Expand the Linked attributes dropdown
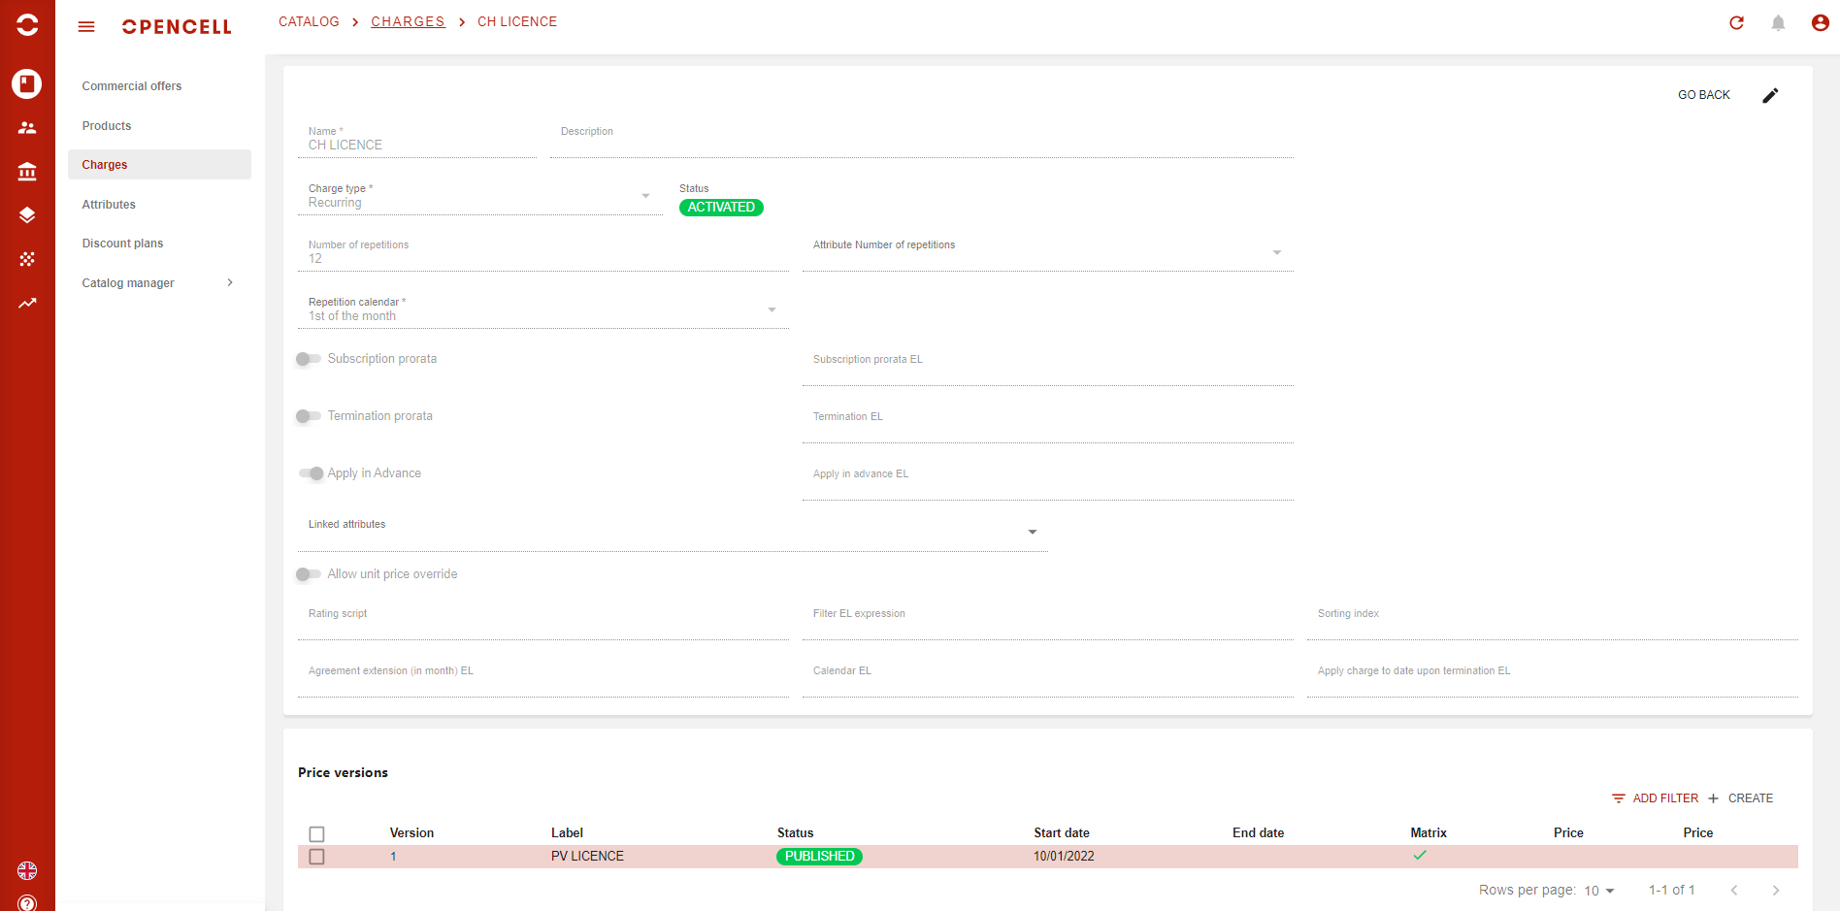 pos(1032,532)
